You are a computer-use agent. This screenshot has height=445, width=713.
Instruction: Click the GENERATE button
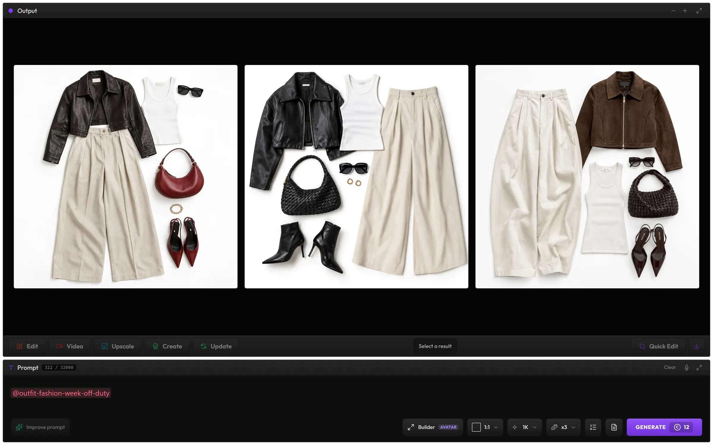(x=664, y=427)
